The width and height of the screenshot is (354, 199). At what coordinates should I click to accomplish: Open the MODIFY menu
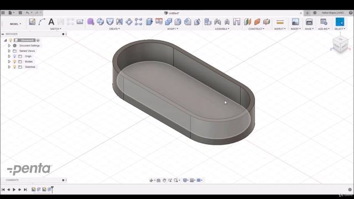(173, 29)
